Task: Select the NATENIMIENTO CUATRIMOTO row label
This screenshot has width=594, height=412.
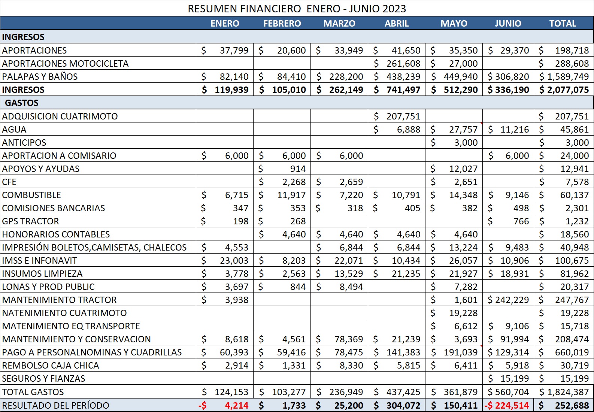Action: [x=64, y=313]
